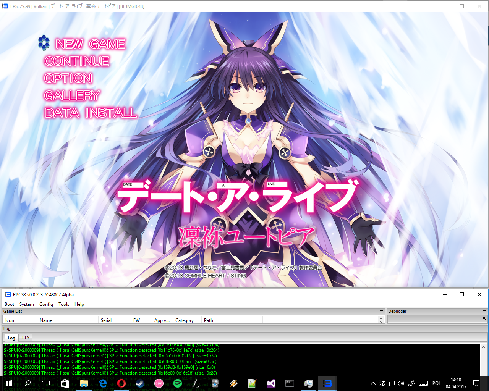
Task: Open the volume control in the tray
Action: (x=401, y=383)
